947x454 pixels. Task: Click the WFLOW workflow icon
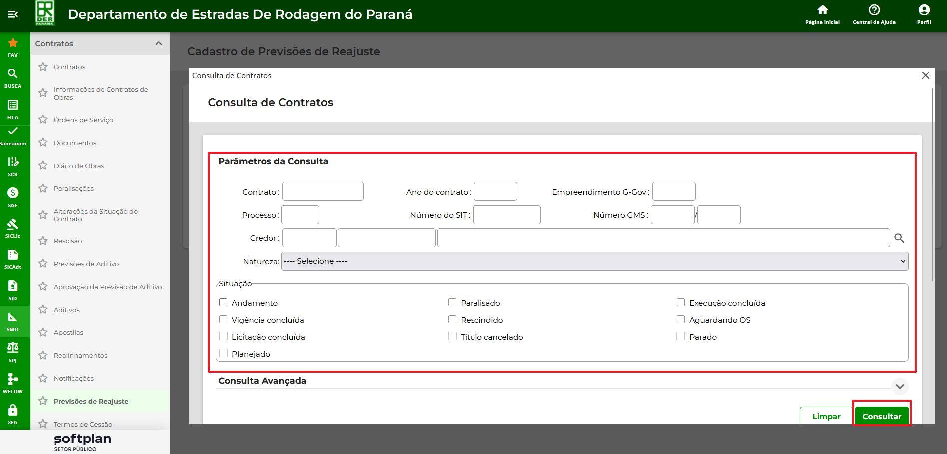click(13, 379)
